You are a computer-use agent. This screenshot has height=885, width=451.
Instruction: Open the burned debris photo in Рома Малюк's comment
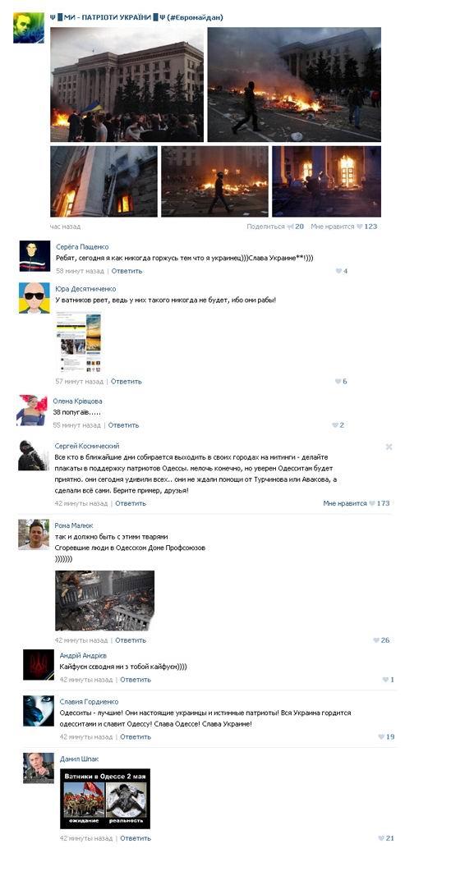[104, 601]
